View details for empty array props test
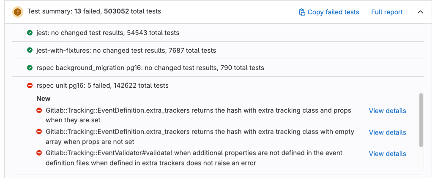 pos(387,132)
